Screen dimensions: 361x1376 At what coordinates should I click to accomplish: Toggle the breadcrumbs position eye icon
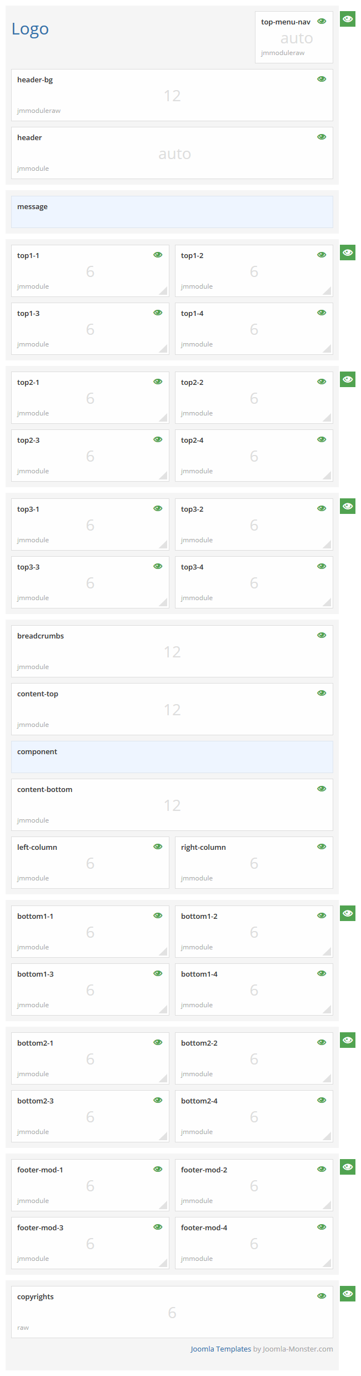[322, 635]
